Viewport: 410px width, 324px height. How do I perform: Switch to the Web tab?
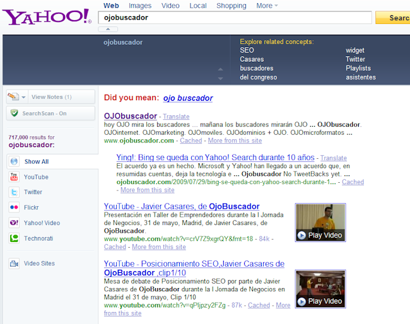tap(111, 6)
